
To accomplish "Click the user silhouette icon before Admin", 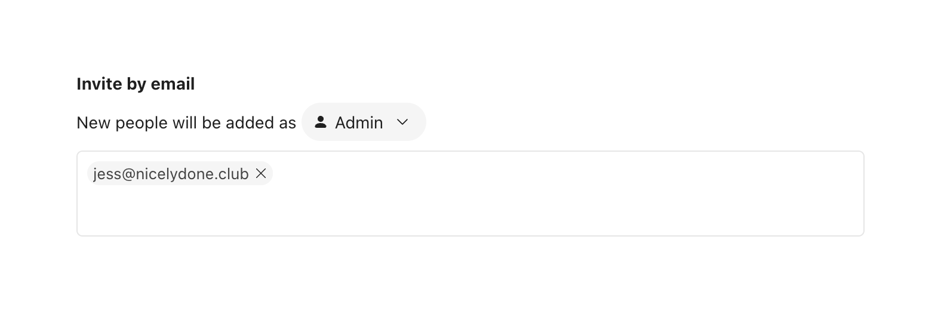I will coord(321,122).
